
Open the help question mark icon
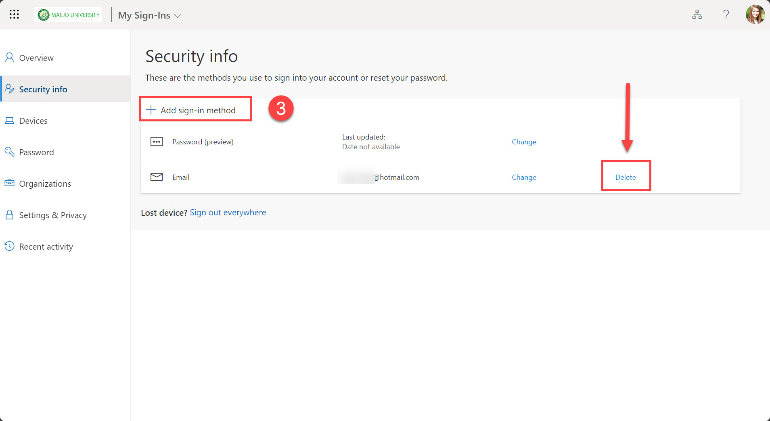[x=726, y=15]
